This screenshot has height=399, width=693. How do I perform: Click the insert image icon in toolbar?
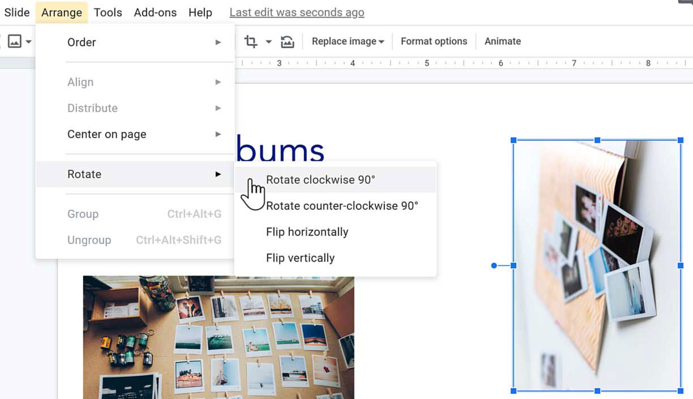pyautogui.click(x=14, y=41)
